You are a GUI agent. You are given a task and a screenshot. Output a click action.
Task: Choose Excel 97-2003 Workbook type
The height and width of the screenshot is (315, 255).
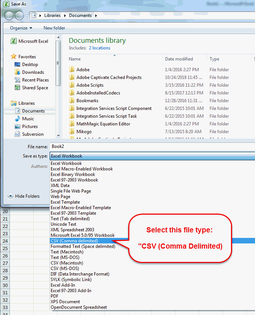[x=74, y=180]
